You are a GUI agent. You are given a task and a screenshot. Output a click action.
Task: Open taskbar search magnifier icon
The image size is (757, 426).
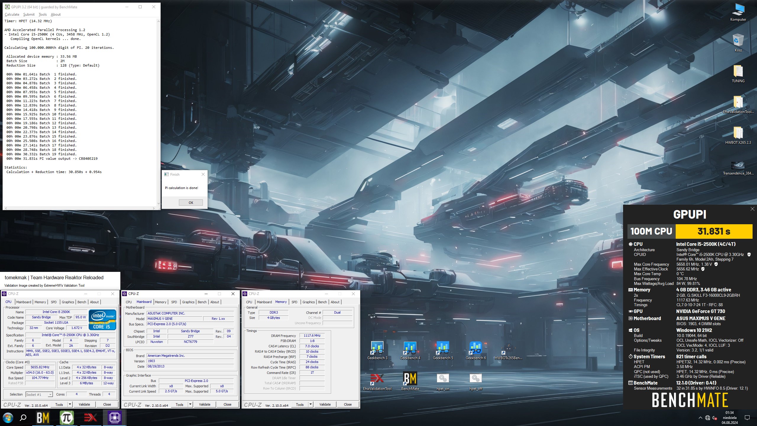point(23,418)
